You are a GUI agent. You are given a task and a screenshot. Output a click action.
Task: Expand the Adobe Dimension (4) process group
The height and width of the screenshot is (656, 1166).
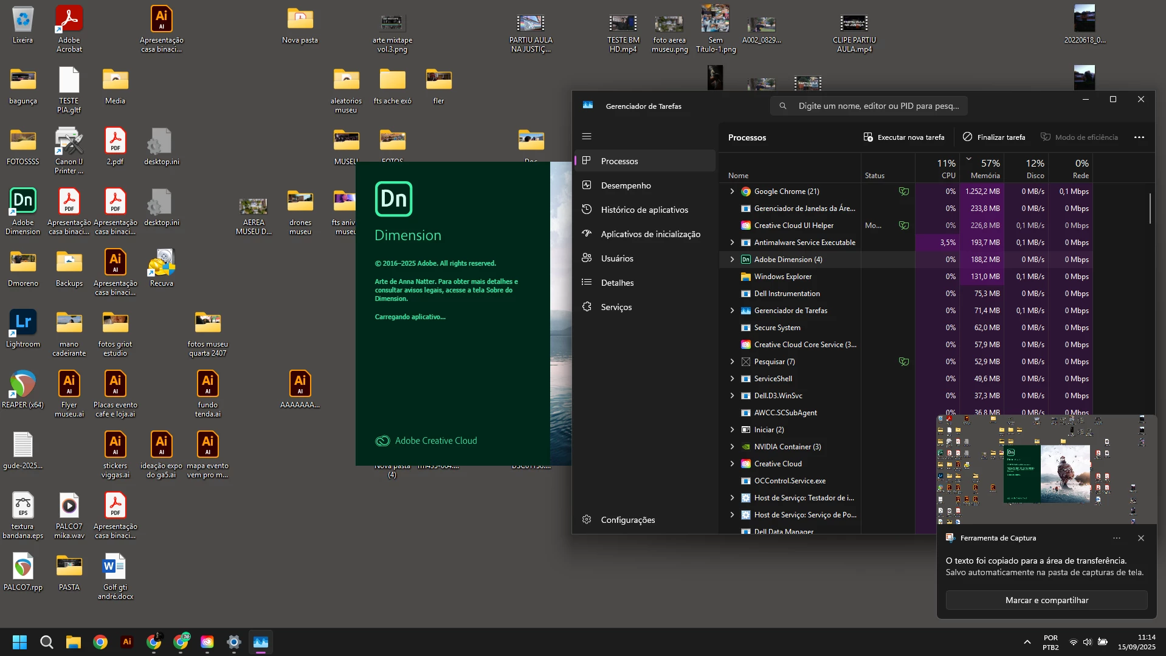click(732, 260)
